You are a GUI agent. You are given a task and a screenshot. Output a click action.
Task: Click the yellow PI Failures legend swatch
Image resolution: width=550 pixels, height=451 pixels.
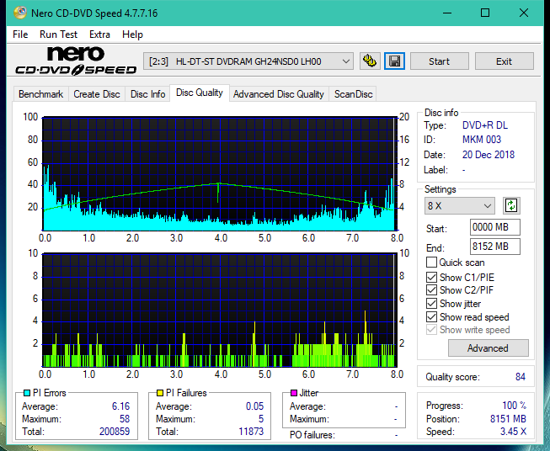159,393
